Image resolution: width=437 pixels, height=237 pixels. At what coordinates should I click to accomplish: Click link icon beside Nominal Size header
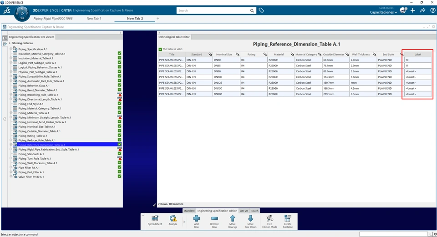(x=238, y=54)
